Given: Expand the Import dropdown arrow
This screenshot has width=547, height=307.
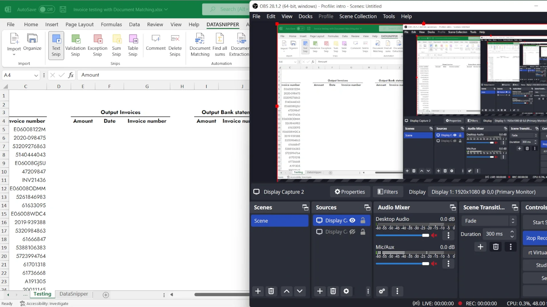Looking at the screenshot, I should (x=14, y=54).
